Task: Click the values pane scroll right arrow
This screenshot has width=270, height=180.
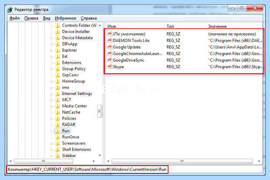Action: pyautogui.click(x=259, y=161)
